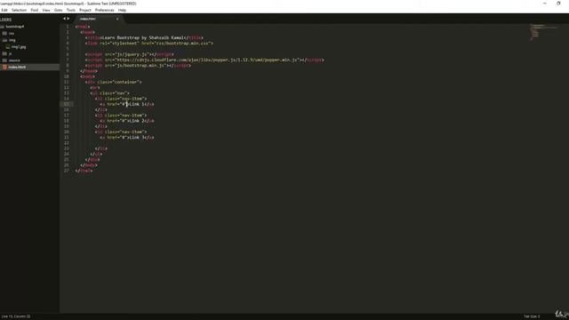Click the title text 'Learn Bootstrap by Shahzaib Kamal'
Image resolution: width=569 pixels, height=320 pixels.
(143, 37)
